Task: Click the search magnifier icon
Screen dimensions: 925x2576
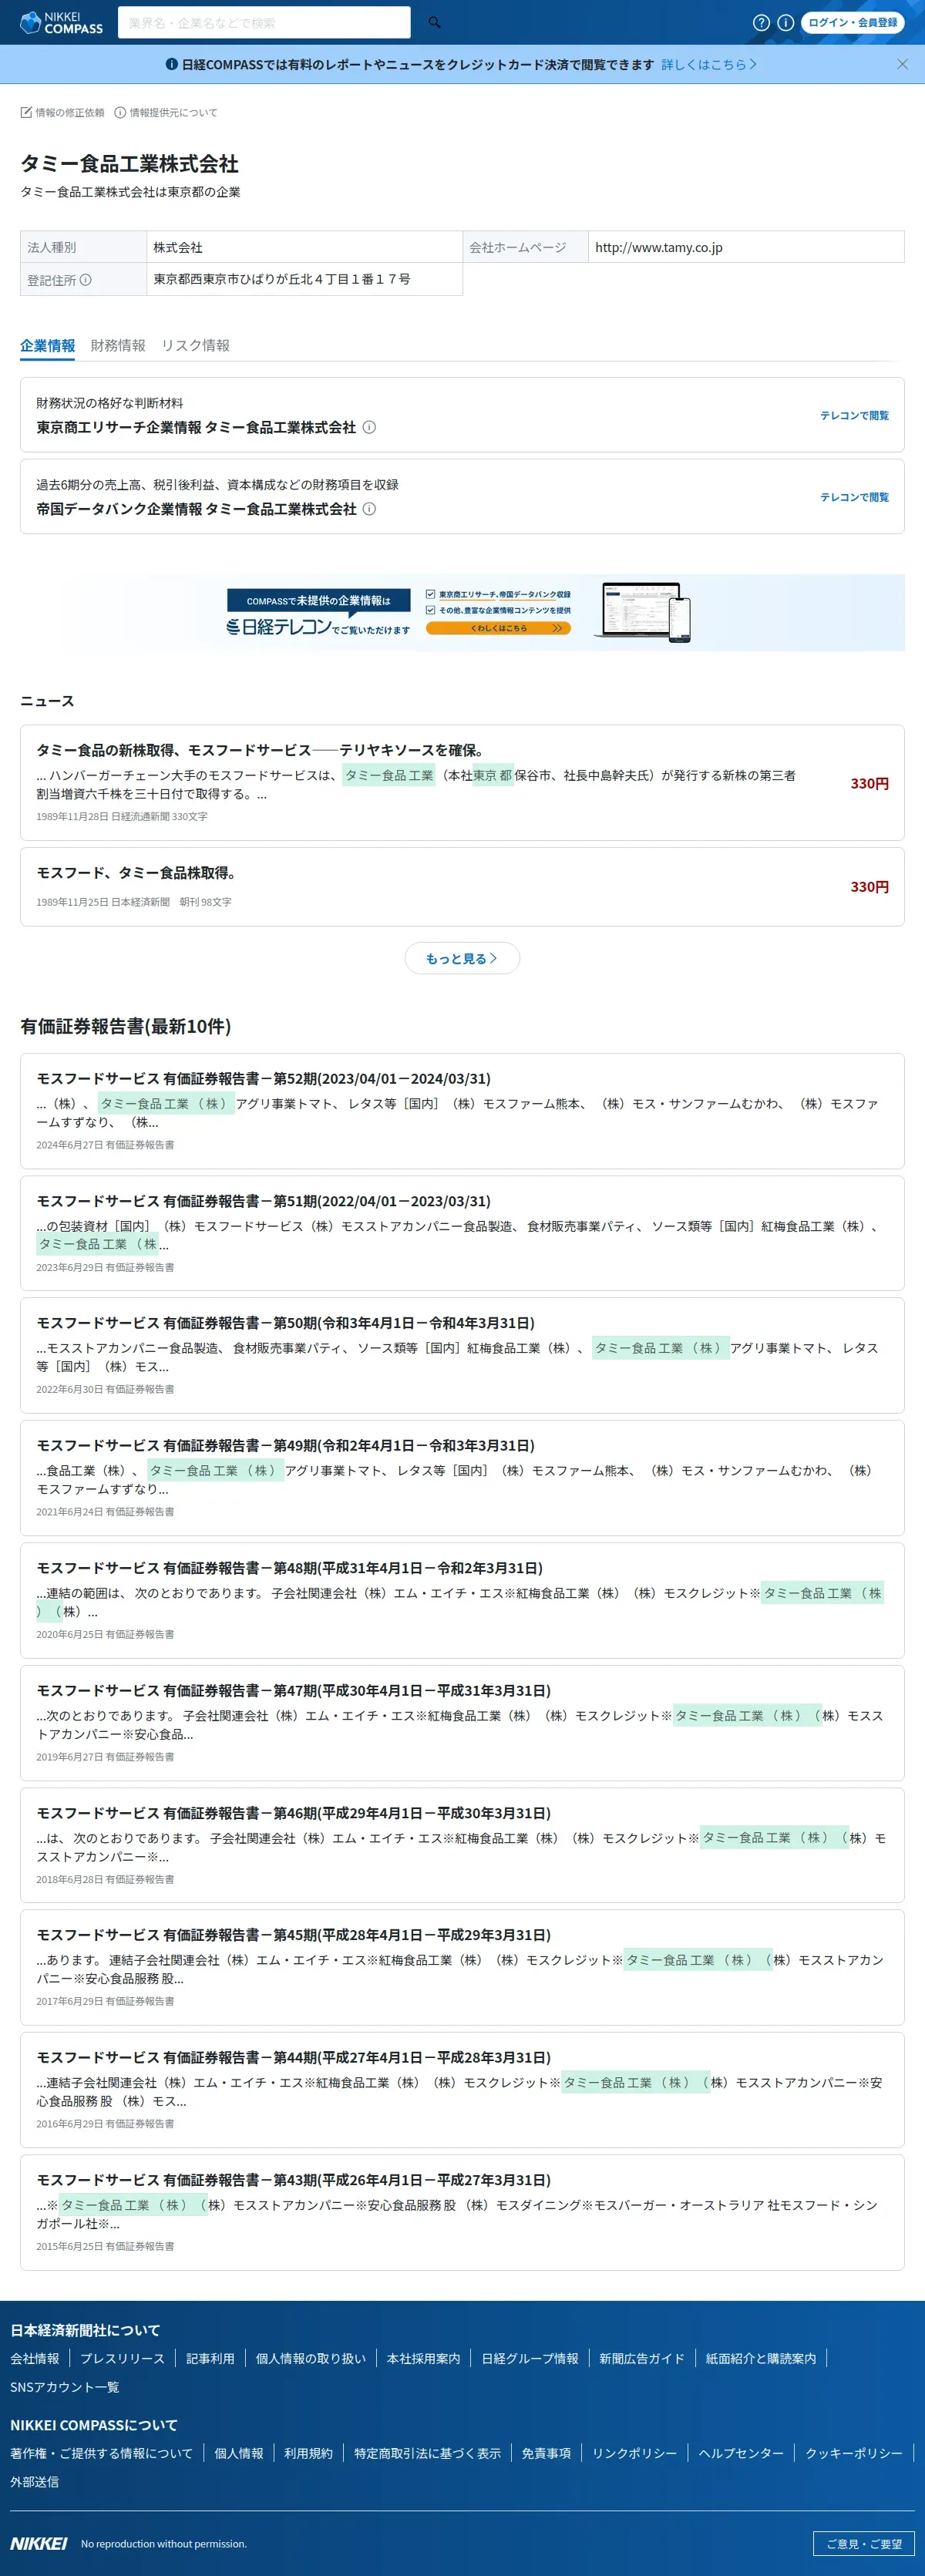Action: [434, 22]
